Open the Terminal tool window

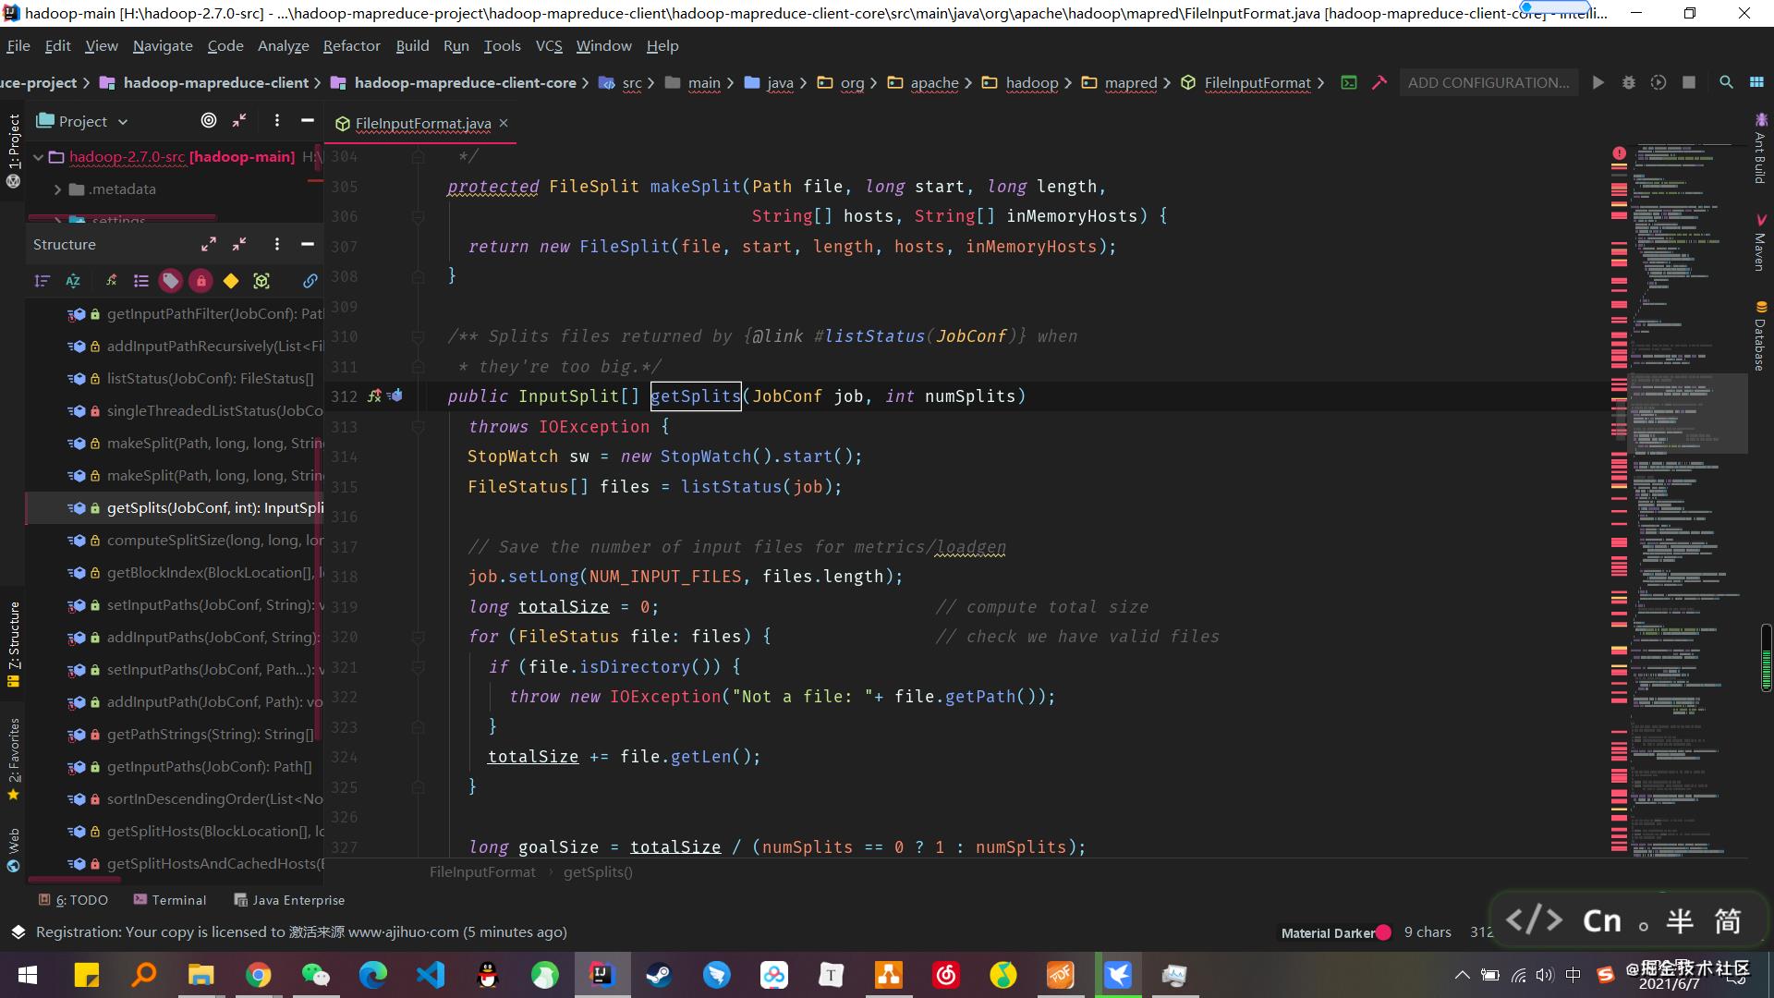pyautogui.click(x=170, y=900)
